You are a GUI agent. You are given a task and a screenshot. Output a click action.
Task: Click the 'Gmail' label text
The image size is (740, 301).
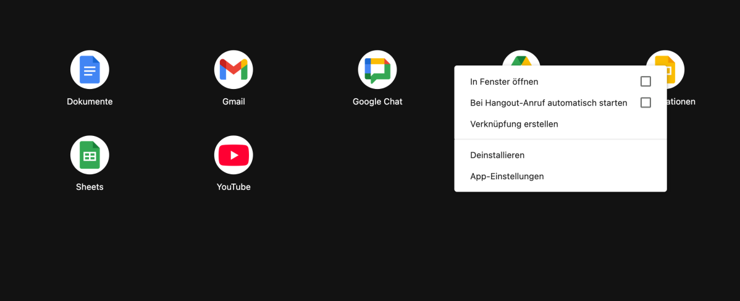click(x=233, y=101)
